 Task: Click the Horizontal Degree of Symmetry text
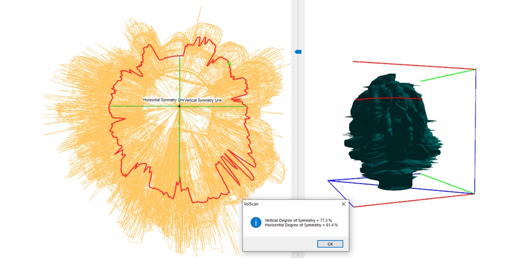coord(301,225)
